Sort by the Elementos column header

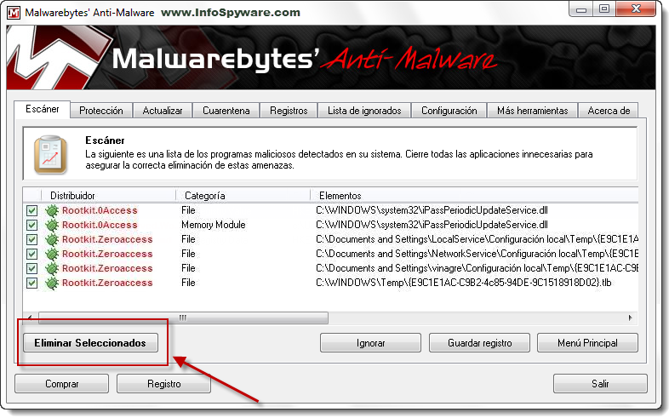474,196
